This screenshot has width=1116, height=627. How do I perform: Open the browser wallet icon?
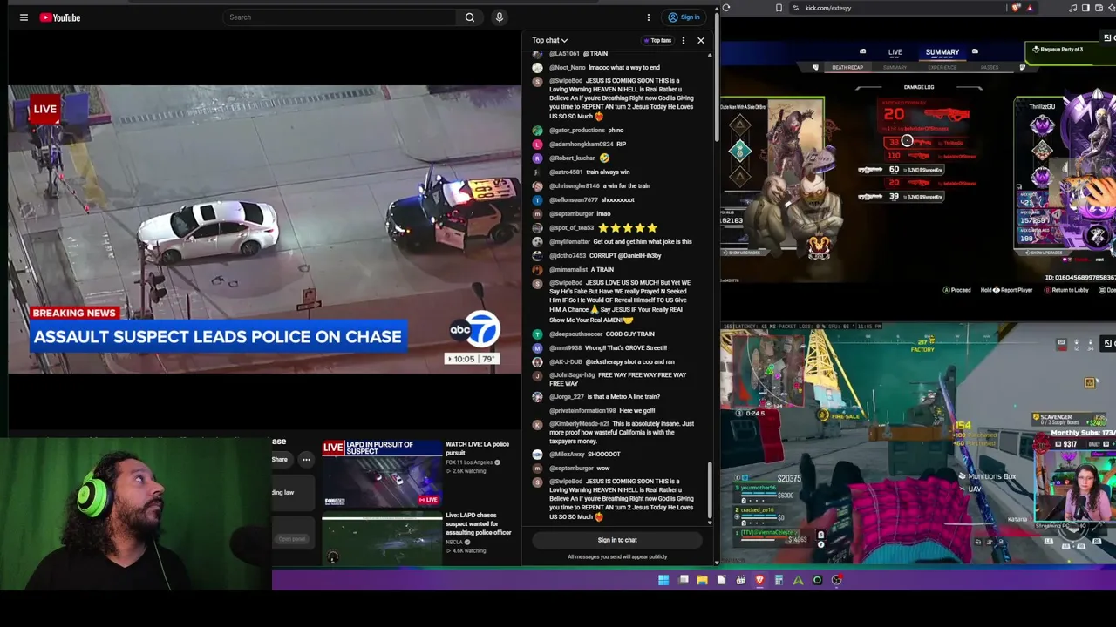click(x=1099, y=8)
